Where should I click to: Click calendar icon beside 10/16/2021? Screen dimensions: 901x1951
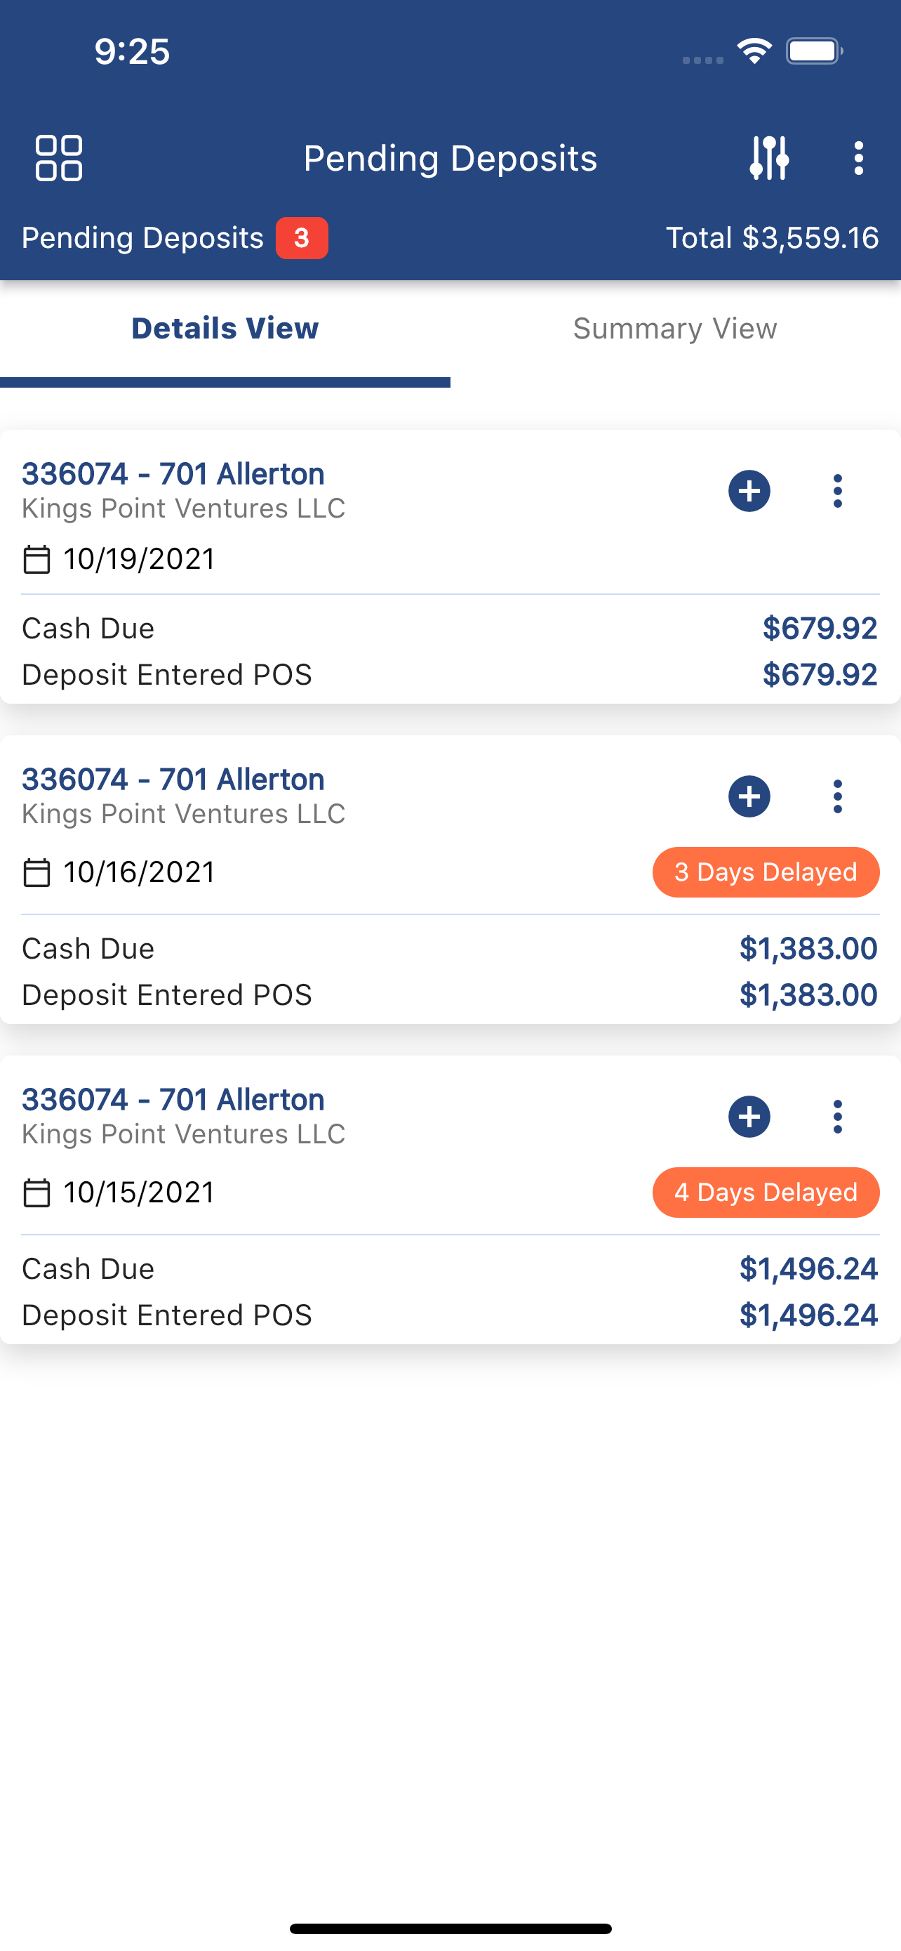coord(36,872)
